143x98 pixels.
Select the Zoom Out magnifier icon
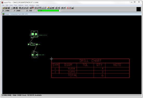click(x=25, y=8)
